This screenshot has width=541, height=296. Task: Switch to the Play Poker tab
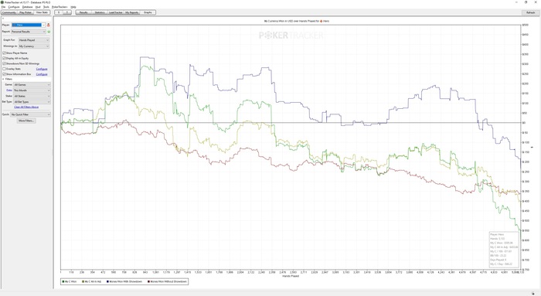coord(26,12)
